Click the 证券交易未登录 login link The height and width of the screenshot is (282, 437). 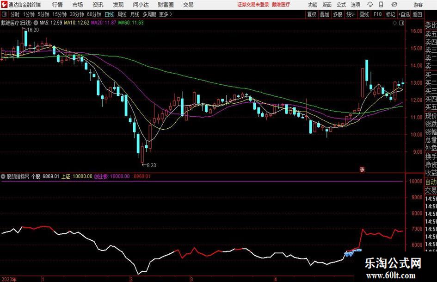[x=253, y=5]
